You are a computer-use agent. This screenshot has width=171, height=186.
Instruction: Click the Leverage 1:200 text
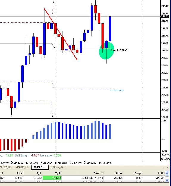50,155
